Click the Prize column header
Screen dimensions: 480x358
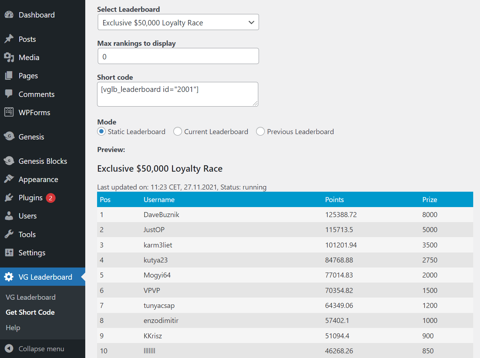429,200
